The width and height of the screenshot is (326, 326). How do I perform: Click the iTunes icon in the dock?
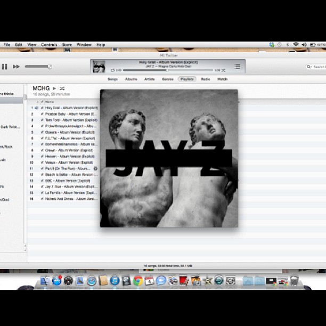click(x=115, y=281)
